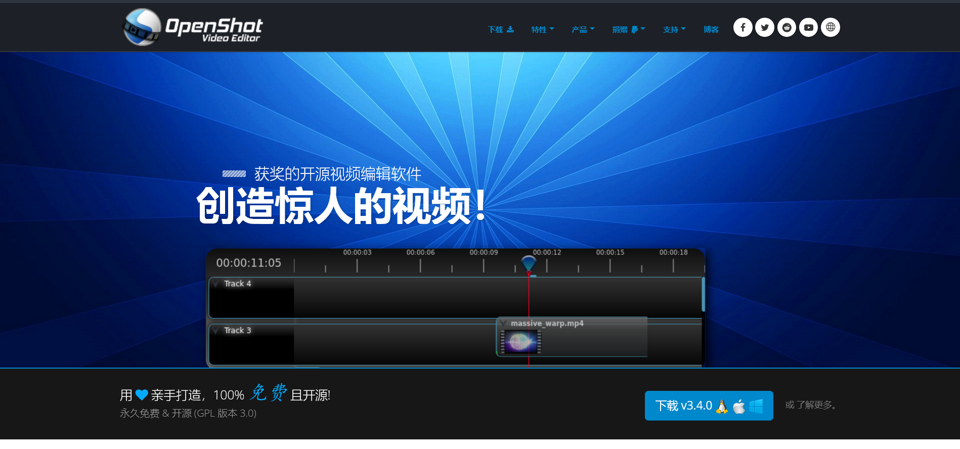960x449 pixels.
Task: Open the OpenShot Twitter icon
Action: [764, 27]
